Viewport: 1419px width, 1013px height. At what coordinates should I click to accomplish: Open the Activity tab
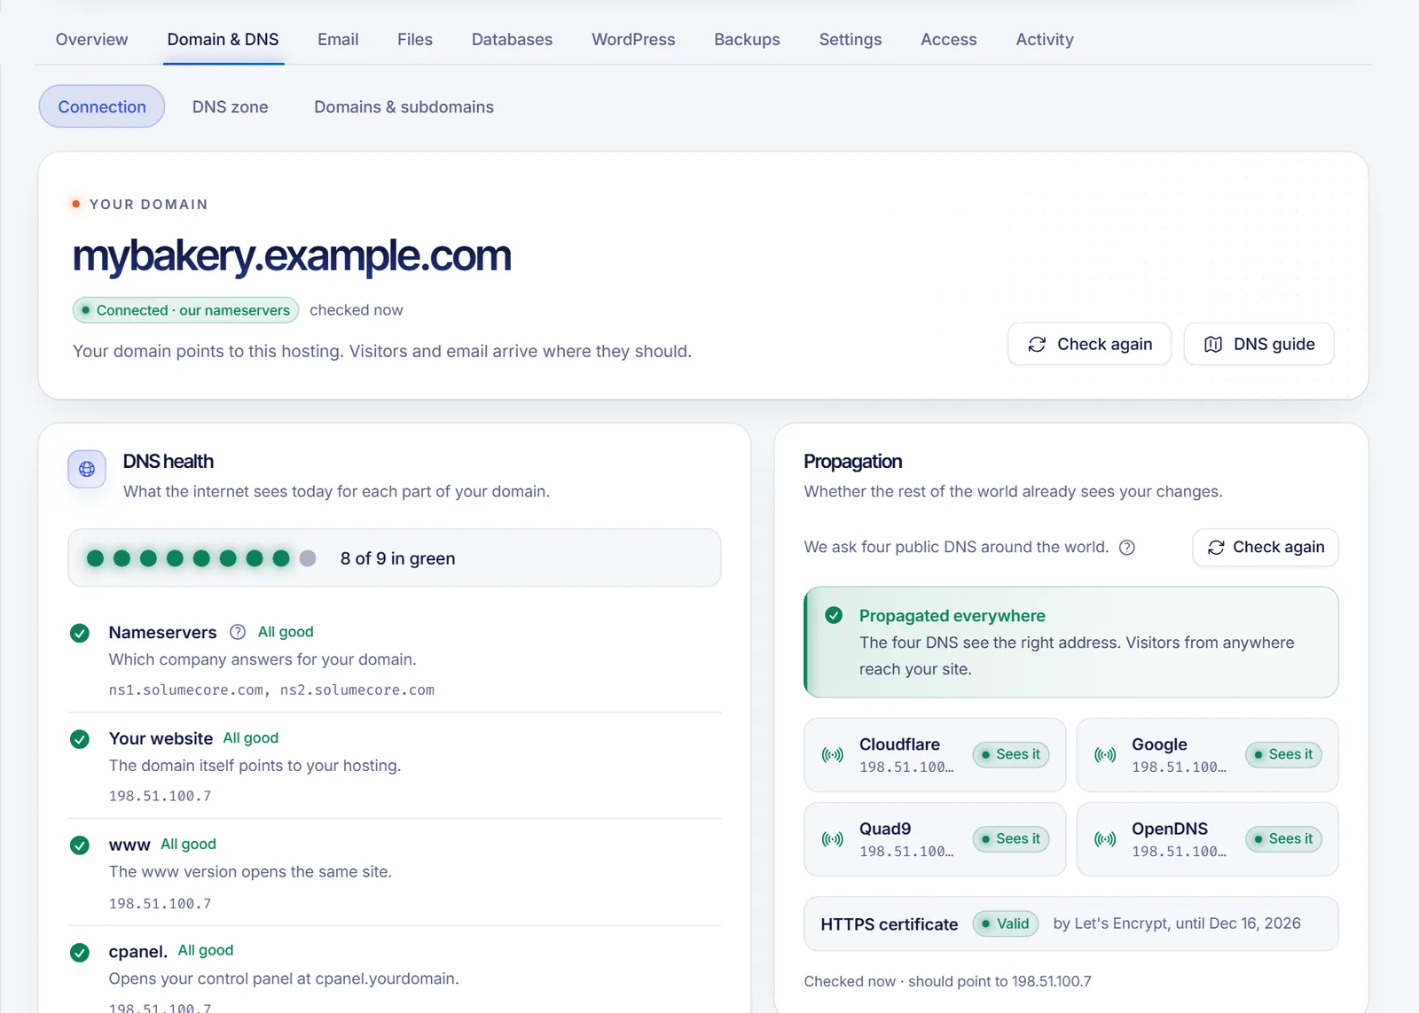coord(1045,39)
